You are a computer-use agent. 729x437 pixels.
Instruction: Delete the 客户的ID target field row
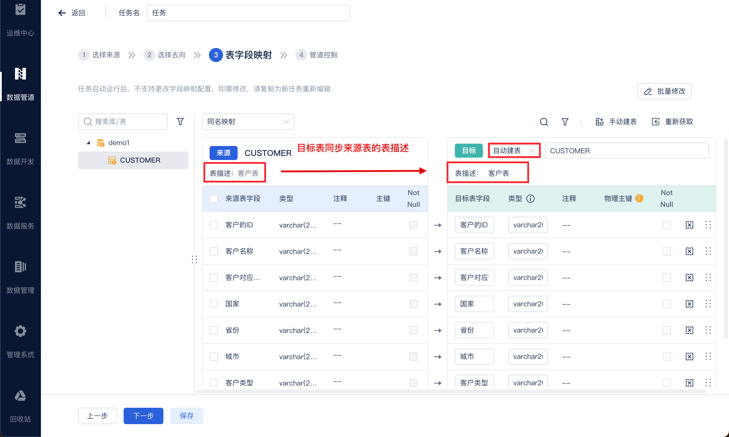pos(690,225)
